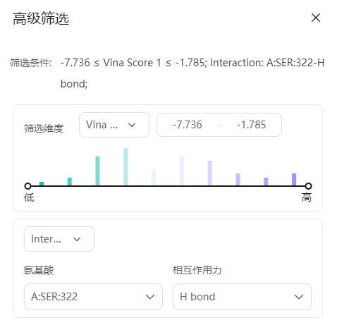The image size is (337, 325).
Task: Click the filter condition summary text
Action: 192,73
